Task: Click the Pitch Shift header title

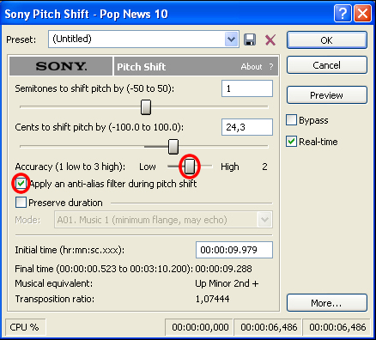Action: [142, 67]
